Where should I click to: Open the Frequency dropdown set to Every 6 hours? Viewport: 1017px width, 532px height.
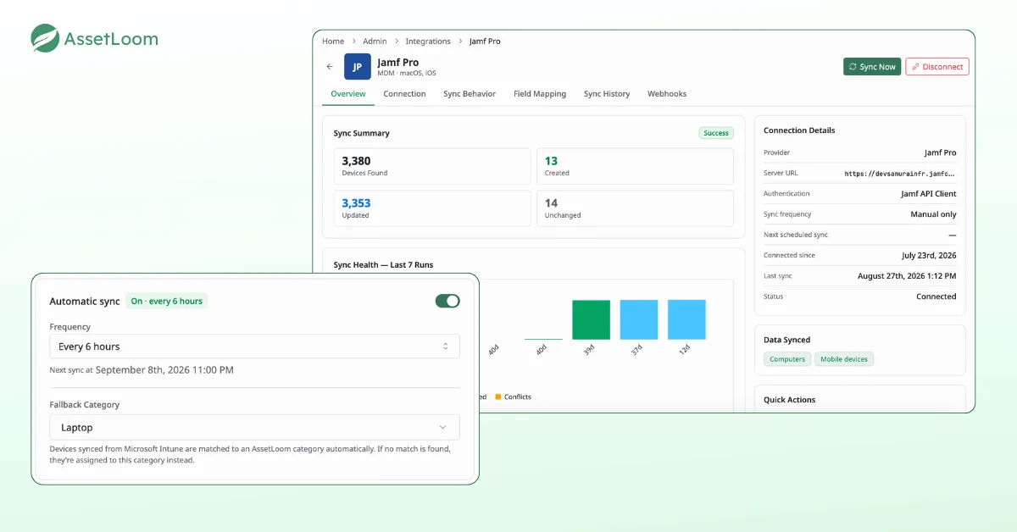click(x=254, y=346)
